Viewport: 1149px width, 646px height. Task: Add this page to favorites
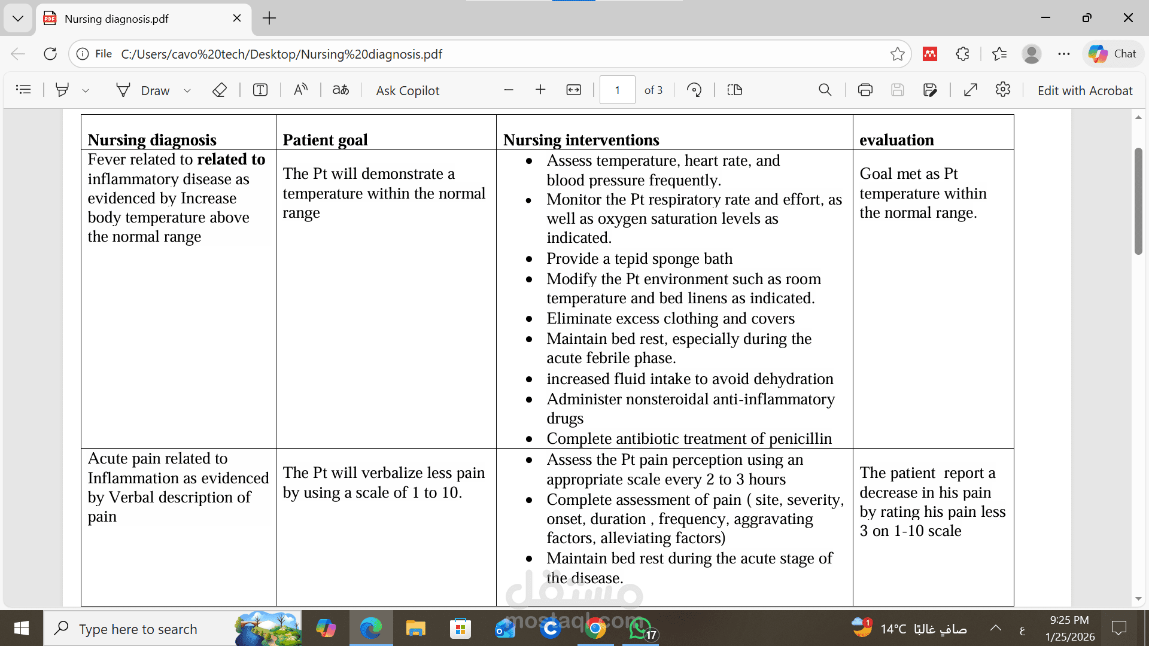[897, 54]
